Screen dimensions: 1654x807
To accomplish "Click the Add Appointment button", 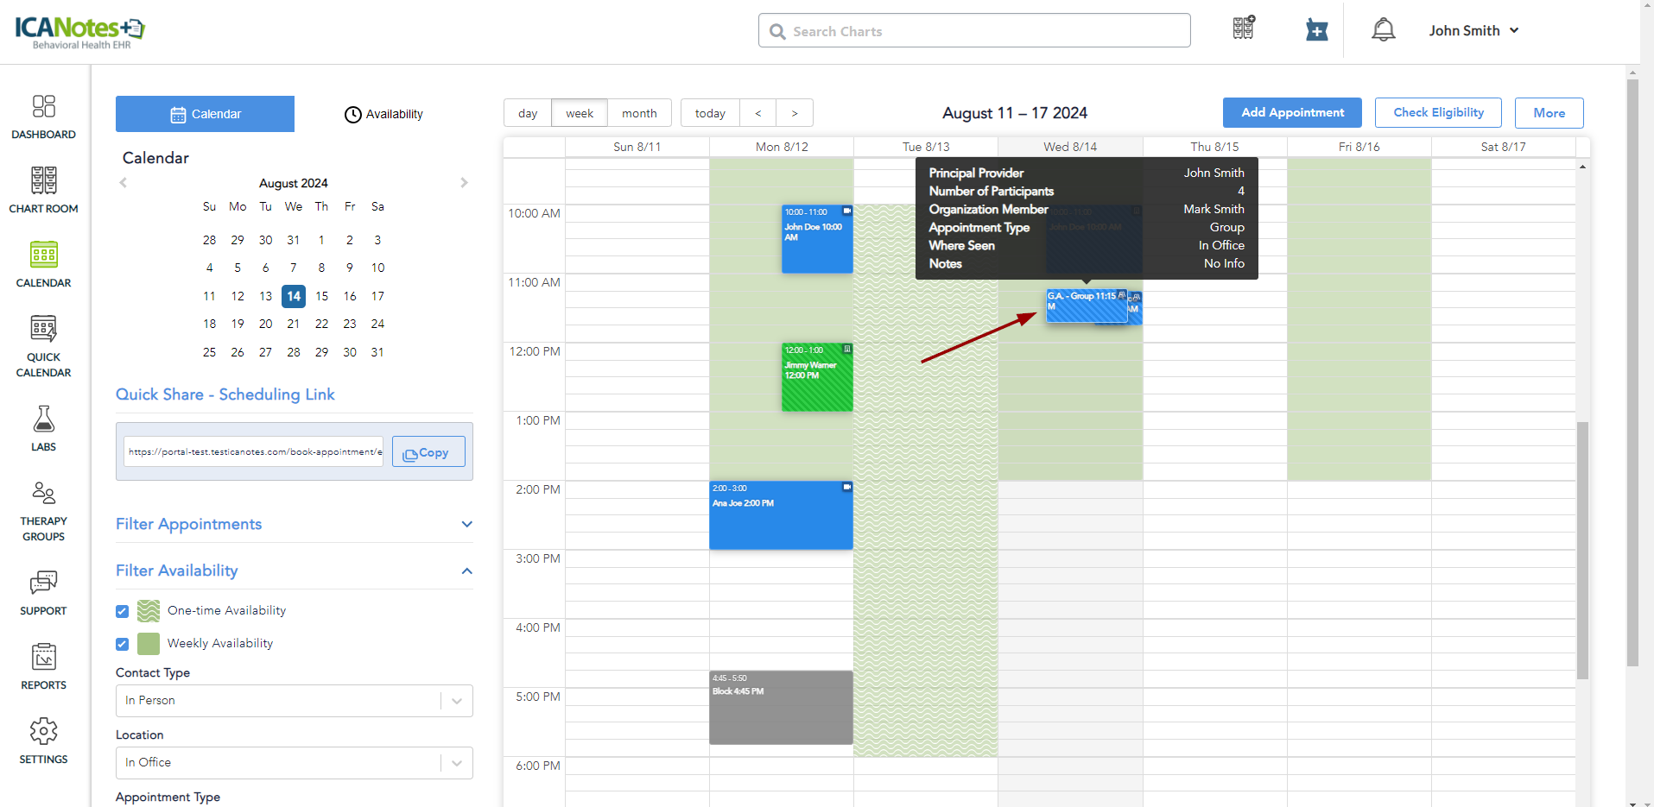I will 1291,113.
